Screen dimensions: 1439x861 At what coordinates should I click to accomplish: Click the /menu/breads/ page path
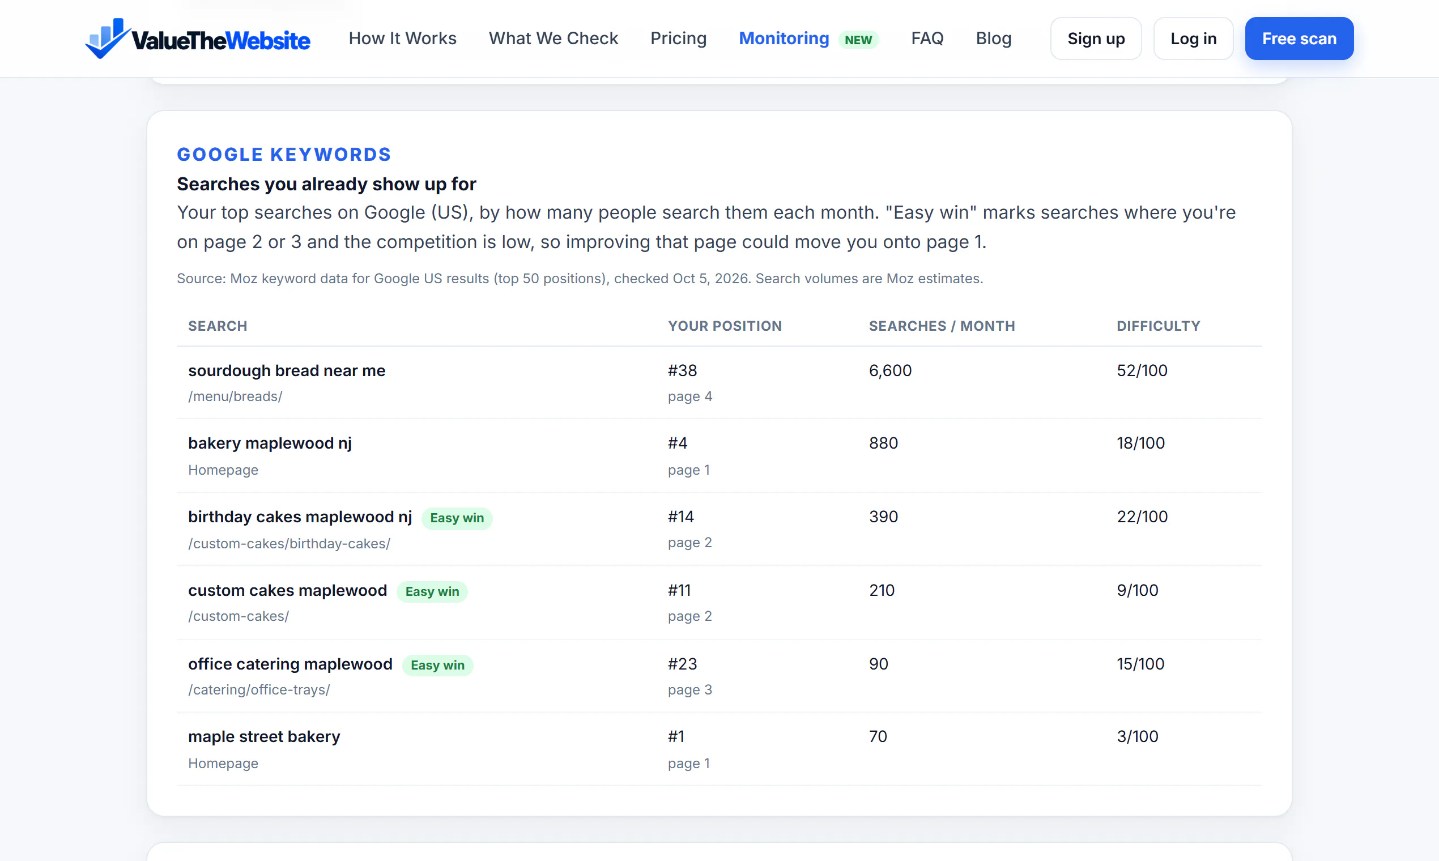click(235, 397)
